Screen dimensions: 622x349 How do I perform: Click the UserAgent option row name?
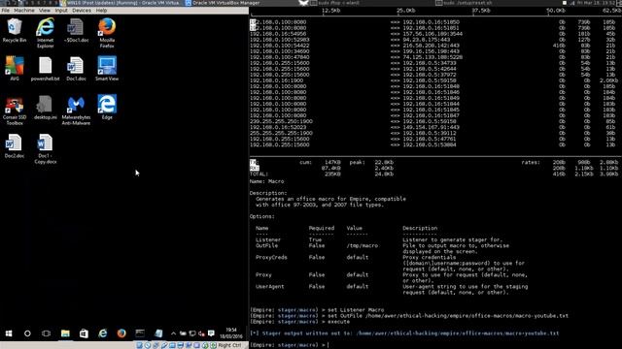coord(270,287)
